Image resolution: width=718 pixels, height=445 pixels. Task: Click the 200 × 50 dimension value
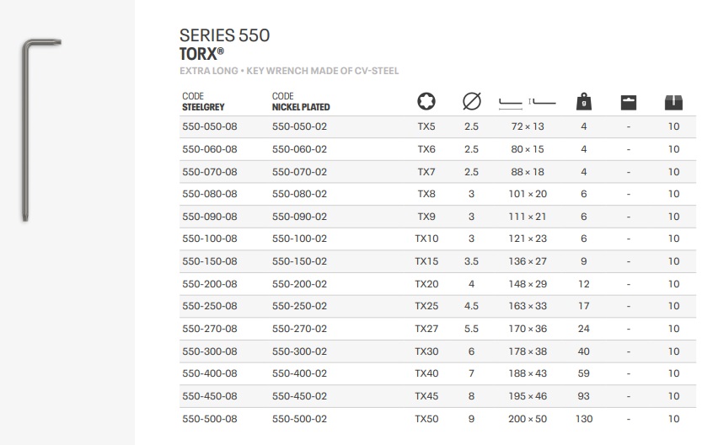528,419
